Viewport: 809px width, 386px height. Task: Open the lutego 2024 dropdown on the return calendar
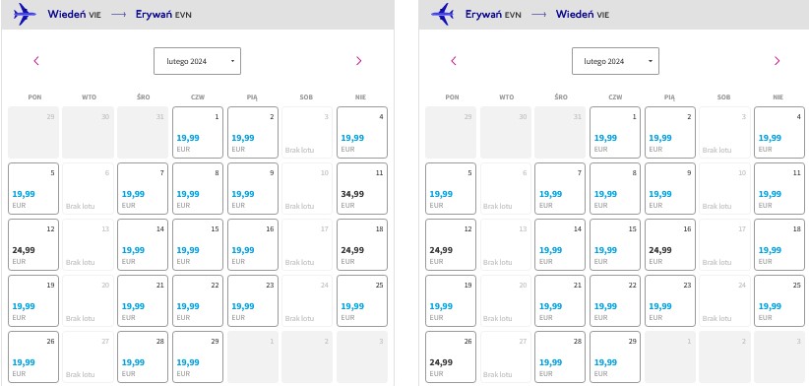pos(615,61)
